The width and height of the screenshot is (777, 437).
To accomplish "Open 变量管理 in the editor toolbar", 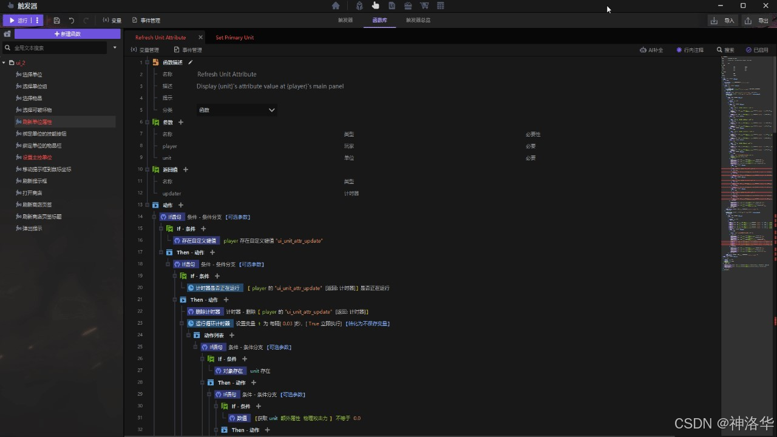I will (x=145, y=50).
